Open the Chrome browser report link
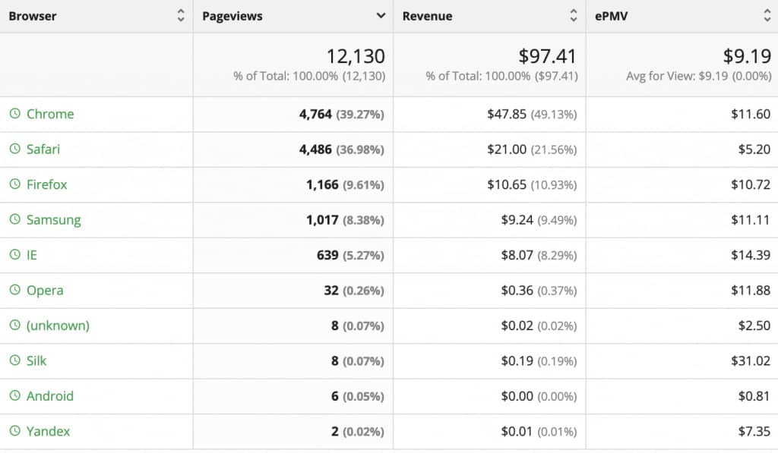This screenshot has height=453, width=778. [50, 114]
